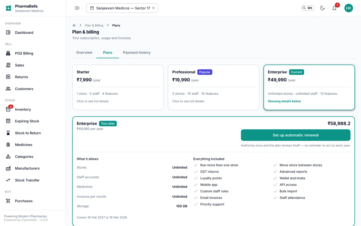Click 'API access' feature row
This screenshot has height=226, width=361.
pyautogui.click(x=285, y=185)
